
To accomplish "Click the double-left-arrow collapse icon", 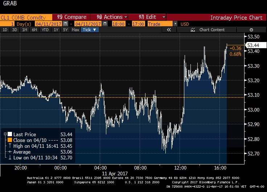I will tap(169, 30).
